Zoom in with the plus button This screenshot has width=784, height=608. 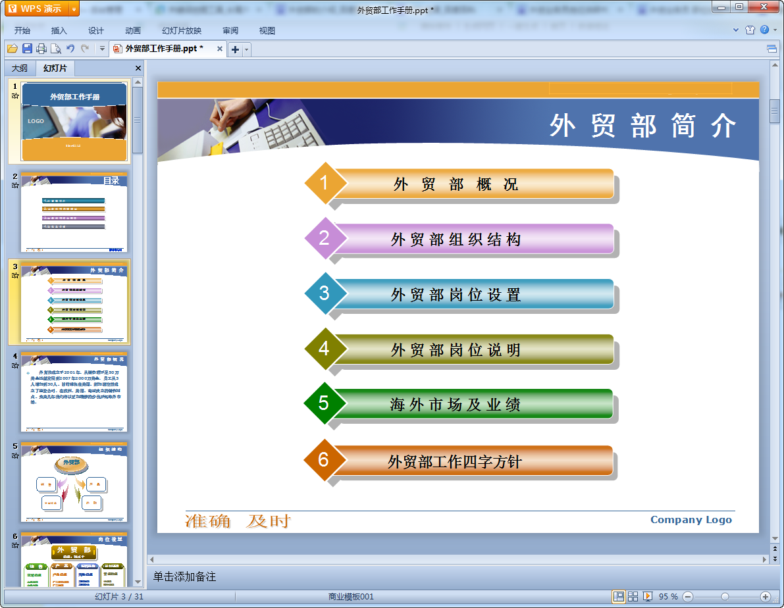pyautogui.click(x=766, y=597)
